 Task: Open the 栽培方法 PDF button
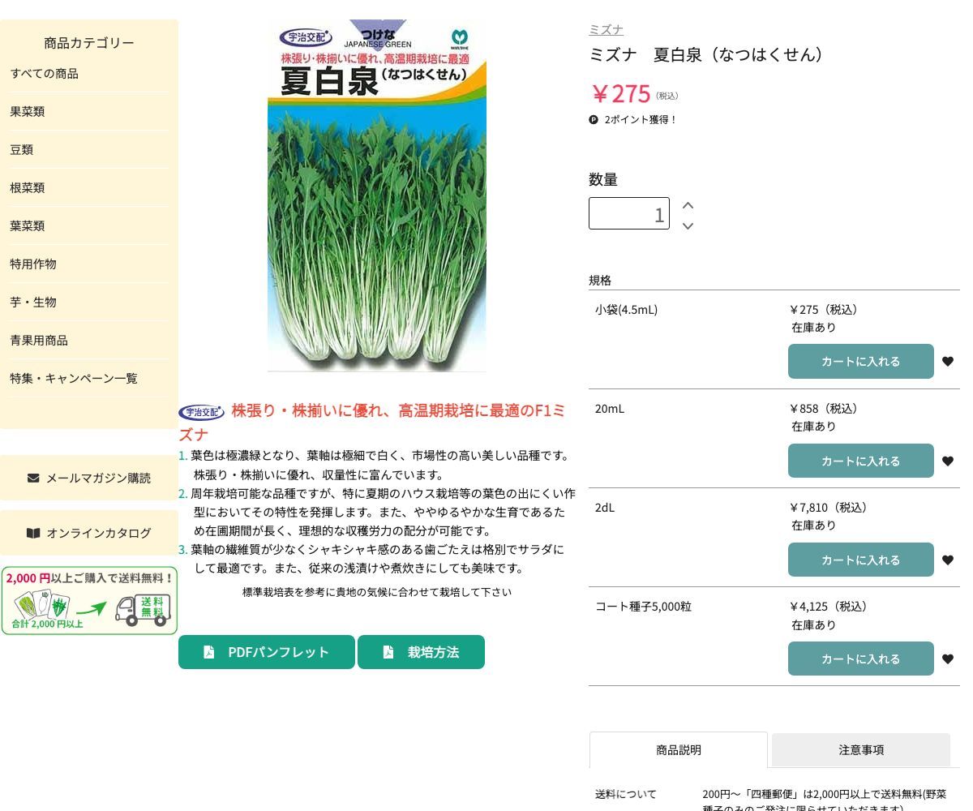tap(421, 652)
